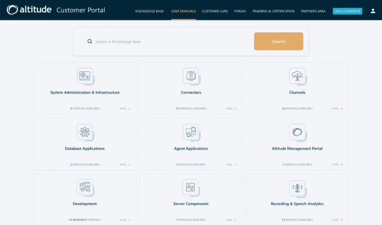Click the System Administration & Infrastructure title
This screenshot has height=225, width=382.
(x=85, y=92)
